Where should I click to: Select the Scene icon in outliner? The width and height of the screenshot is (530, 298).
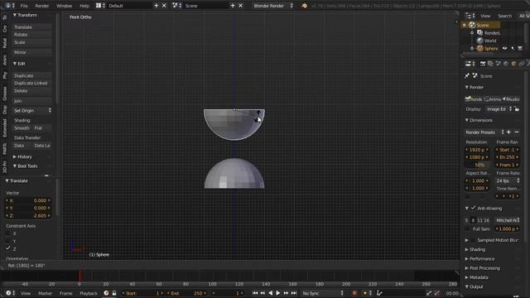tap(472, 25)
